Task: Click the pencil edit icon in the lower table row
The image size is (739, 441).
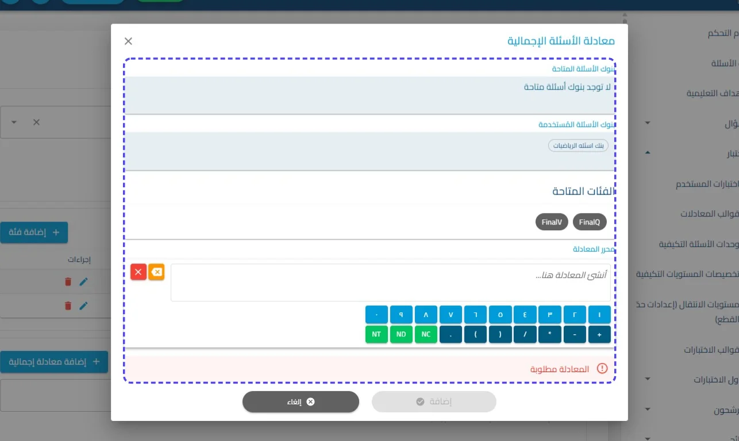Action: tap(84, 305)
